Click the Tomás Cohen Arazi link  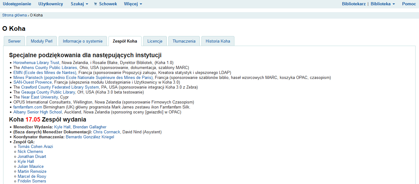35,147
